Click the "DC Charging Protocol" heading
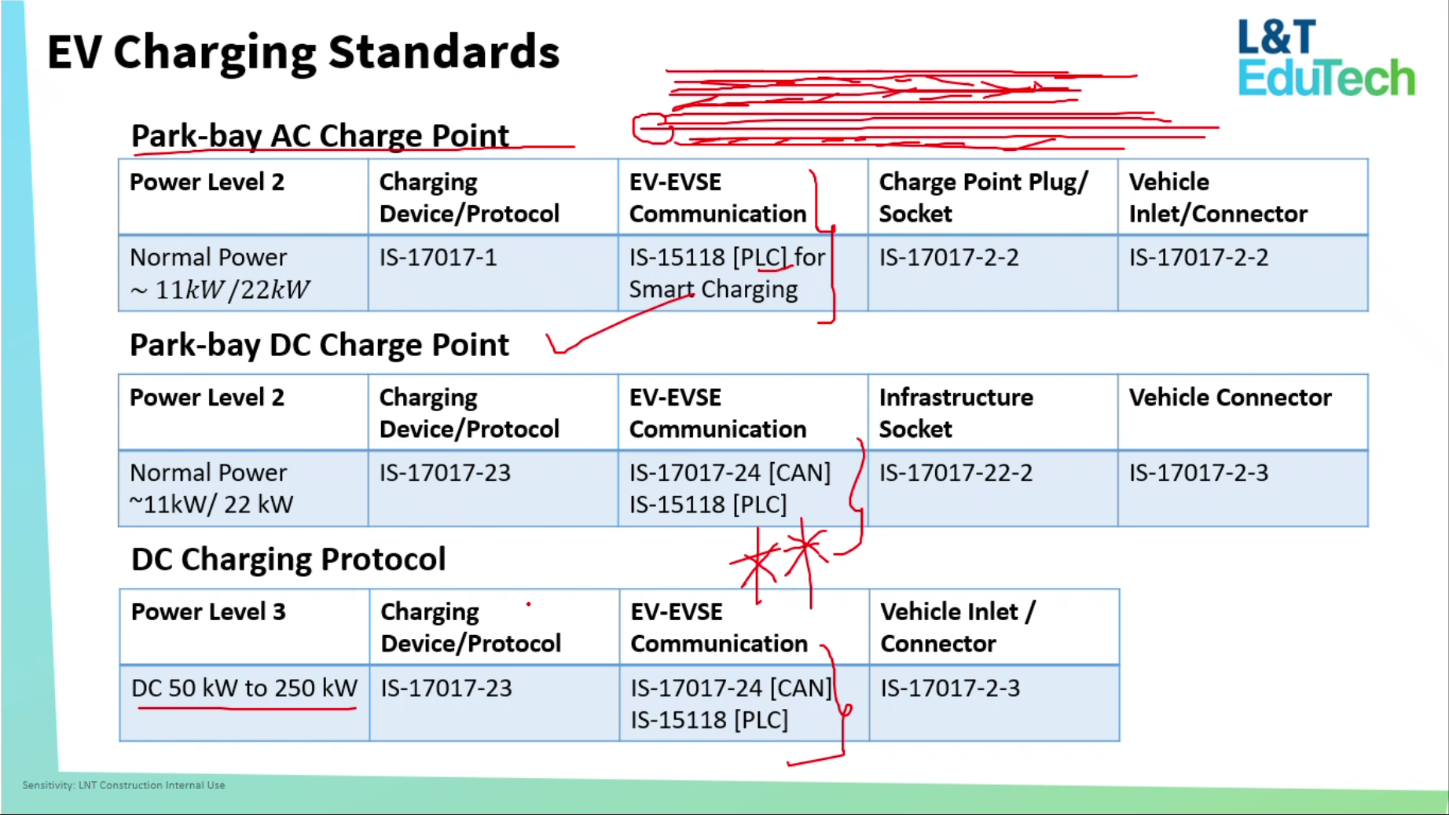This screenshot has height=815, width=1449. [288, 560]
